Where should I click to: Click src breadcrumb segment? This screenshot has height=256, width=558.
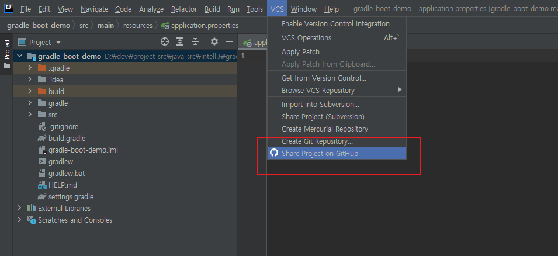[84, 26]
